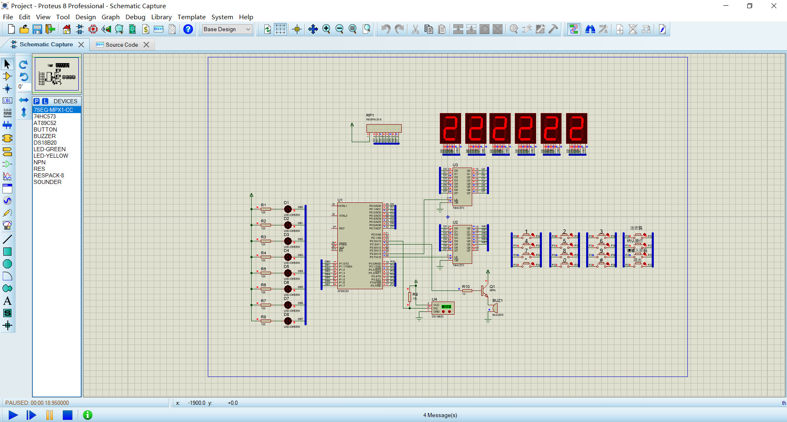The width and height of the screenshot is (787, 422).
Task: Click the Pan/center view icon
Action: 313,29
